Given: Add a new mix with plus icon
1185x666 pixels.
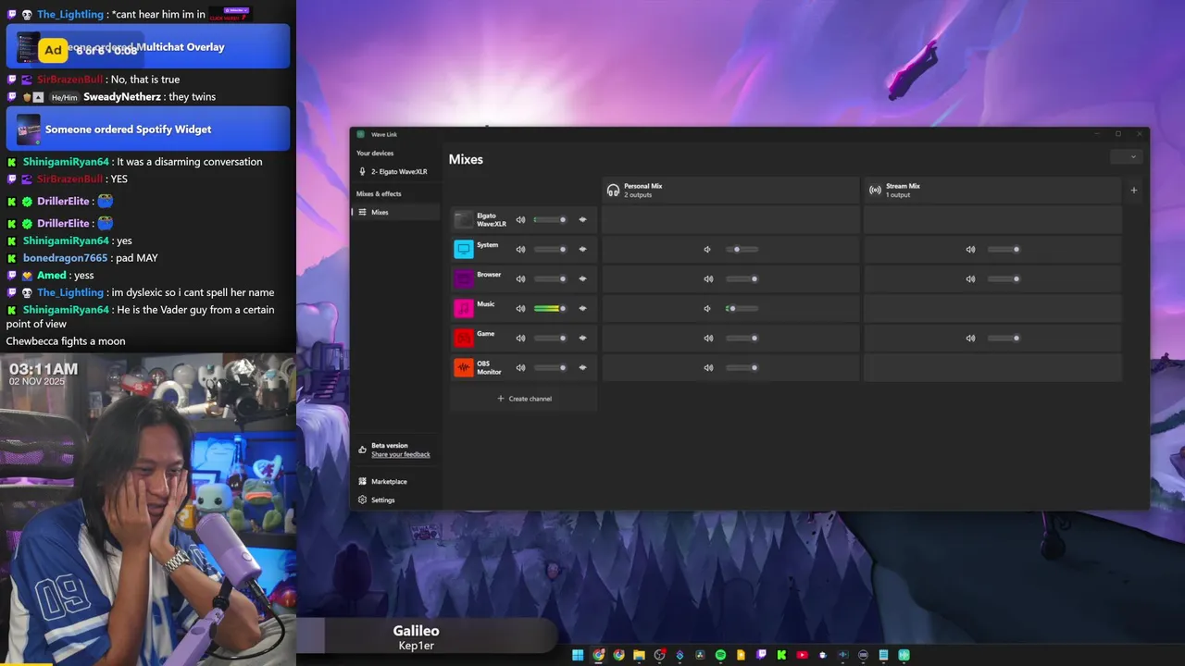Looking at the screenshot, I should point(1134,191).
